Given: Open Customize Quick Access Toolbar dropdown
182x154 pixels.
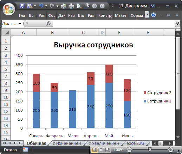Looking at the screenshot, I should pos(112,6).
